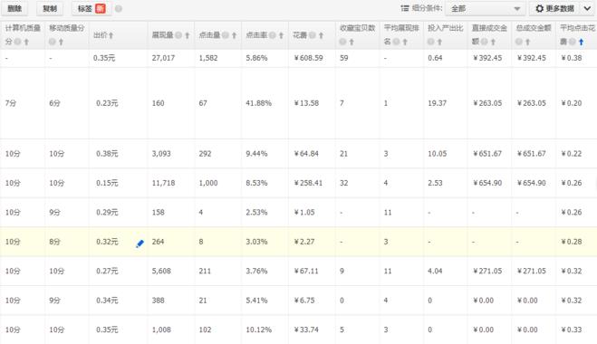Open help circle for 投入产出比 column
597x344 pixels.
[430, 42]
